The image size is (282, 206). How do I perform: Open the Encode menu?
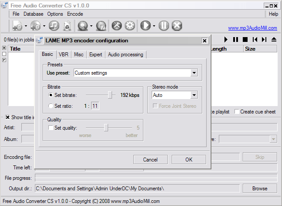click(x=75, y=14)
